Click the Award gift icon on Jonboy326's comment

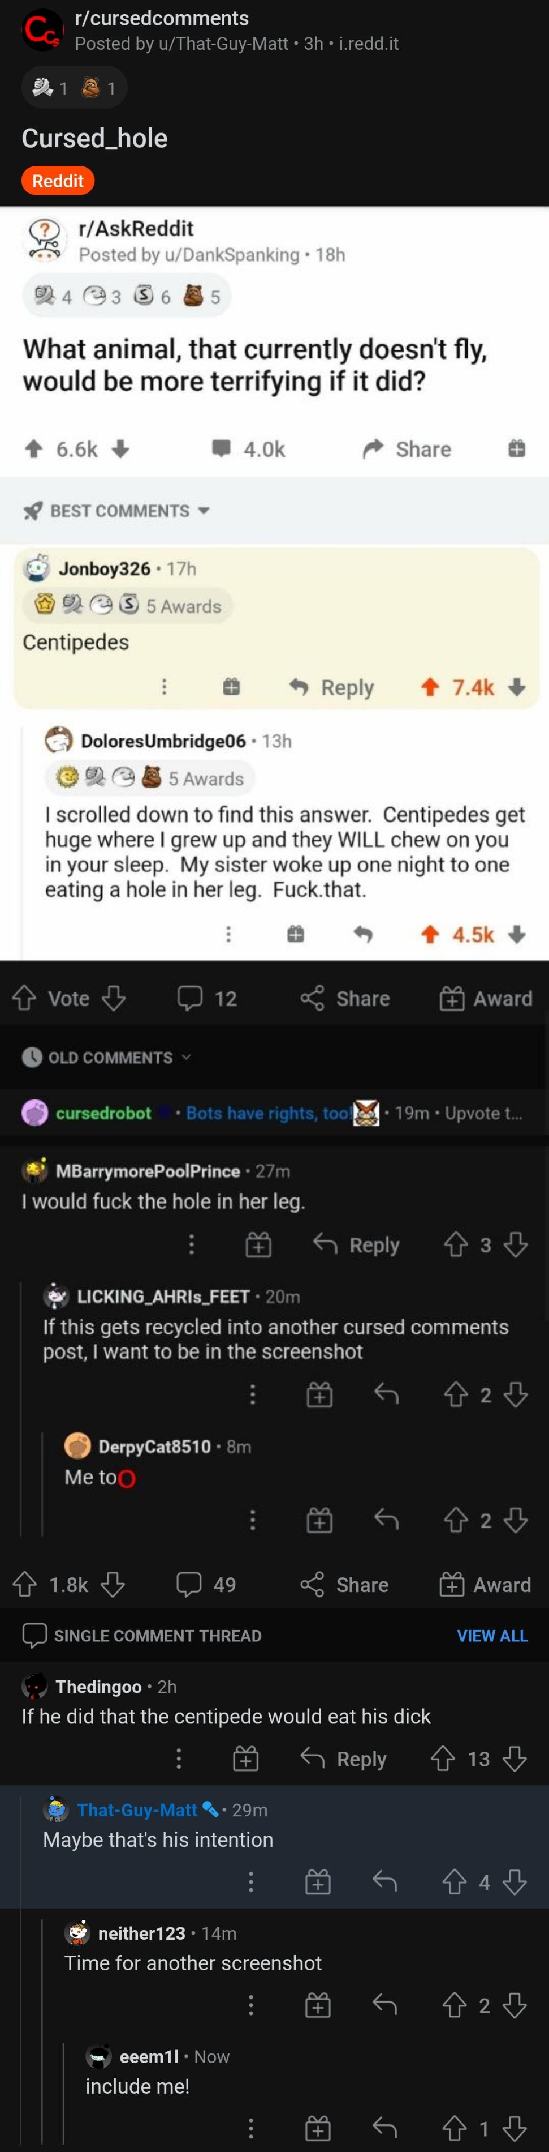pyautogui.click(x=231, y=687)
